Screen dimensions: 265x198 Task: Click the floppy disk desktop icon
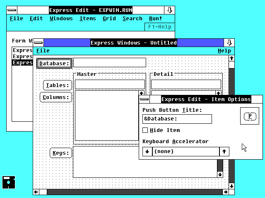tap(9, 182)
